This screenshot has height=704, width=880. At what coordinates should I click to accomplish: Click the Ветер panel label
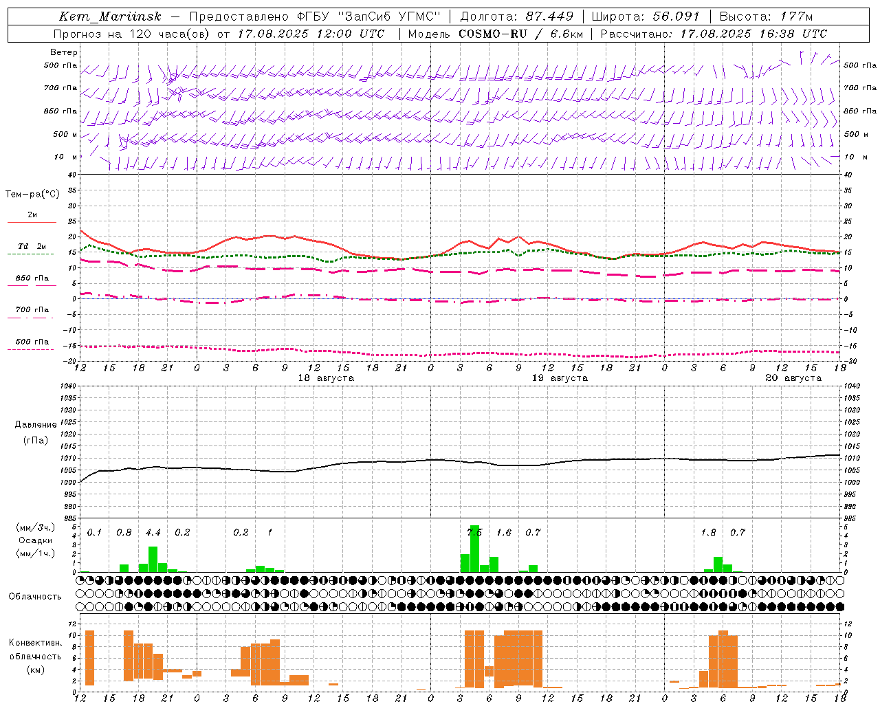coord(64,52)
